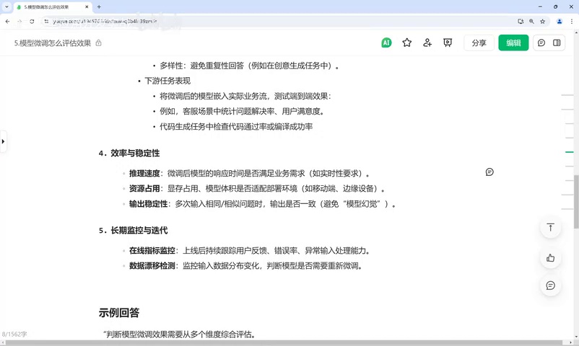Open the browser profile avatar
Image resolution: width=579 pixels, height=346 pixels.
click(x=560, y=22)
